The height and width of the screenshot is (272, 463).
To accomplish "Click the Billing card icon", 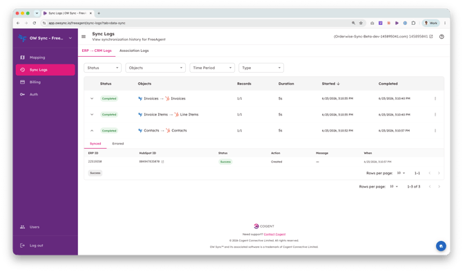I will (22, 82).
